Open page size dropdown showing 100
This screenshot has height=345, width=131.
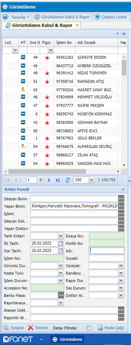click(92, 180)
